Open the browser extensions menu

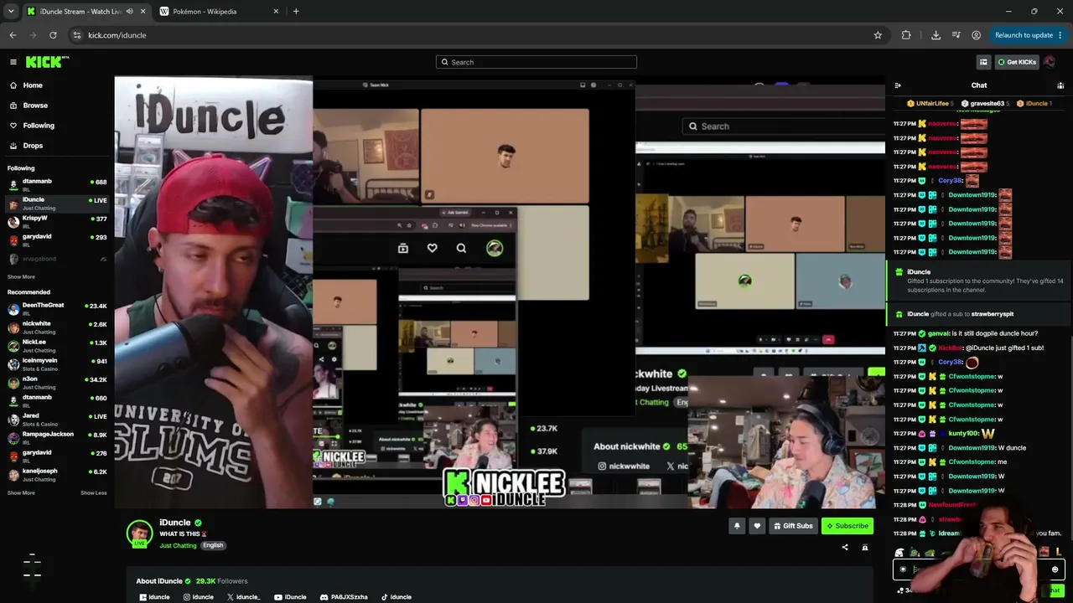point(906,35)
